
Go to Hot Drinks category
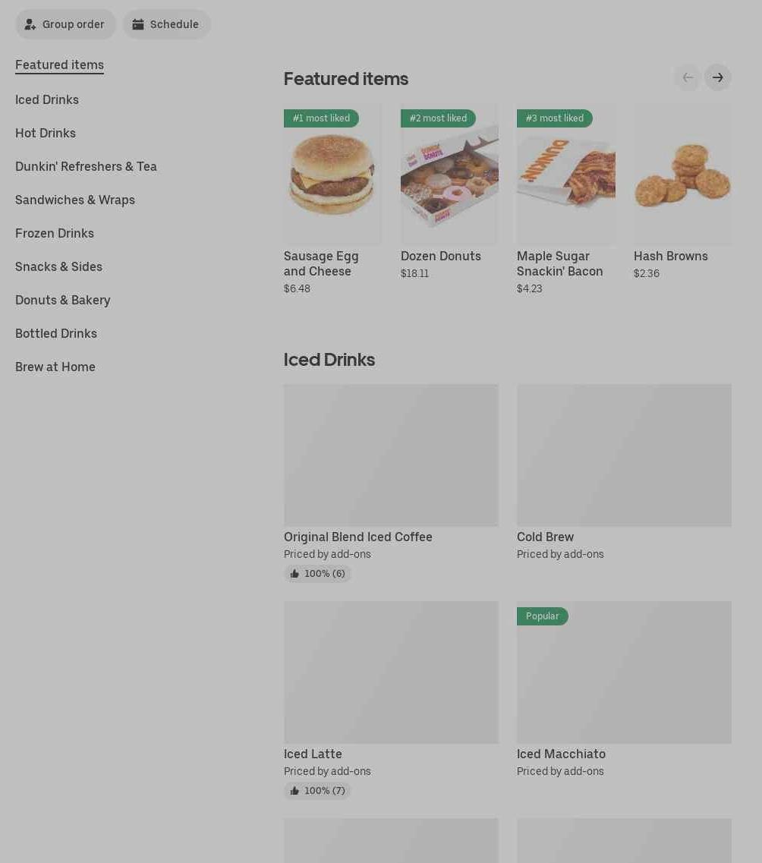click(x=46, y=133)
